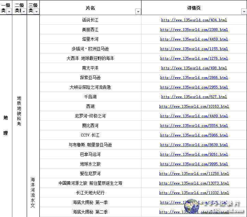Follow the 11032.html link for 长江天地大纪行
The image size is (247, 217).
194,193
